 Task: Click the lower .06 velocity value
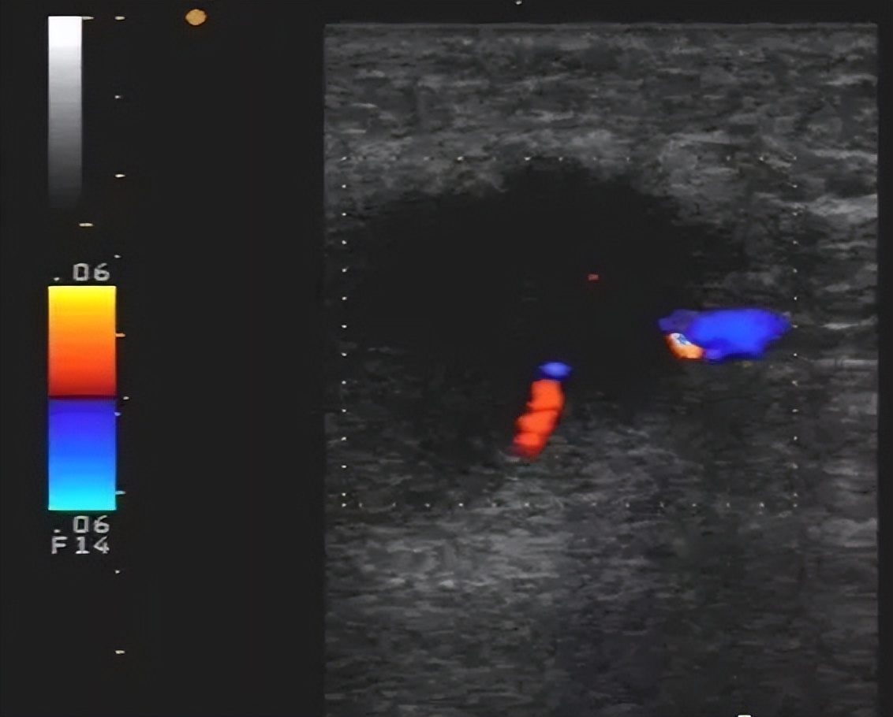82,523
